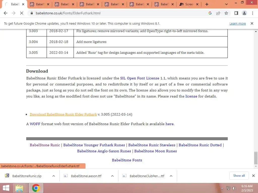
Task: Click the address bar URL
Action: pos(68,13)
